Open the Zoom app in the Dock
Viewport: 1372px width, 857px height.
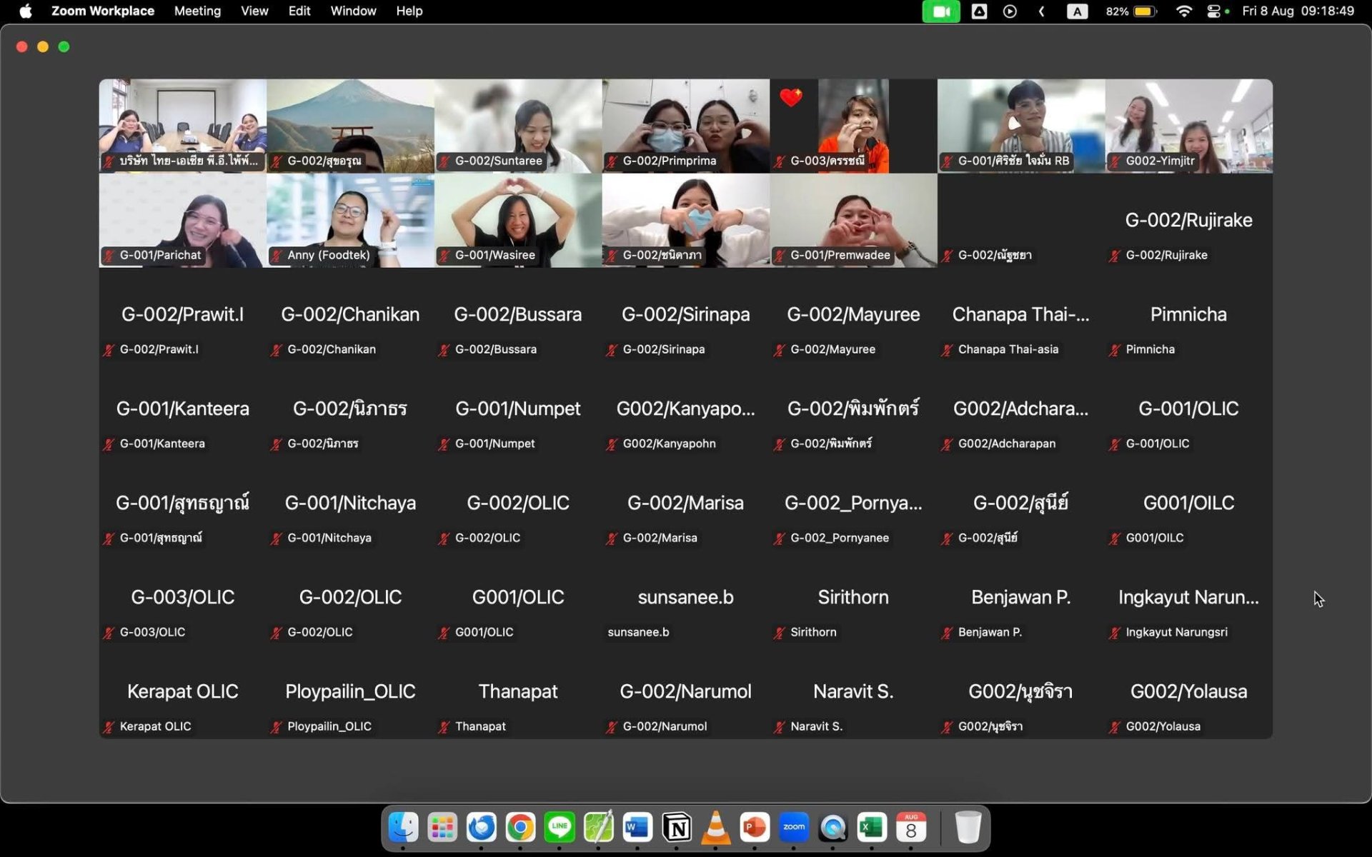(794, 828)
